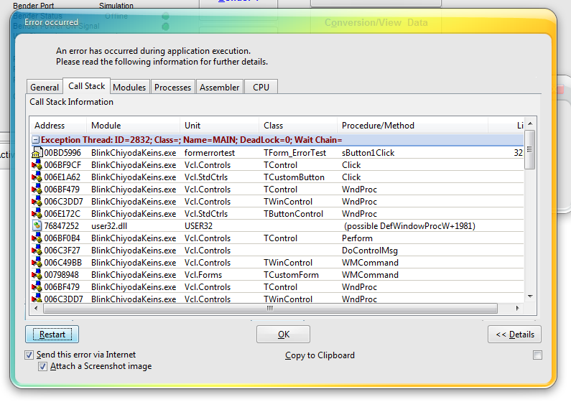Click the horizontal scrollbar thumb
Screen dimensions: 571x402
point(270,309)
